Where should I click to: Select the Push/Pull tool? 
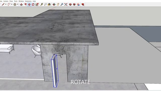click(x=21, y=5)
